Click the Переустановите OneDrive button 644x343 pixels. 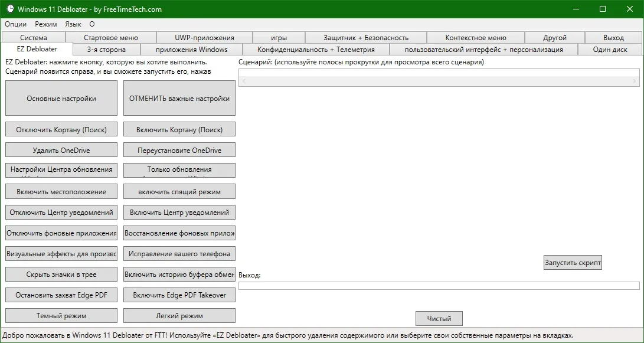click(179, 150)
